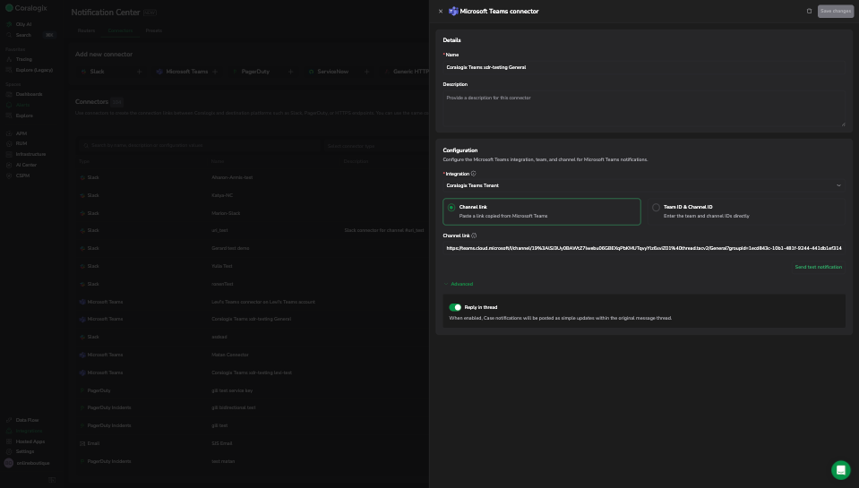Click into the Description text area
The height and width of the screenshot is (488, 859).
644,108
